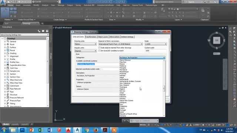Select Superelevation View in settings tree
This screenshot has width=237, height=133.
pos(18,65)
